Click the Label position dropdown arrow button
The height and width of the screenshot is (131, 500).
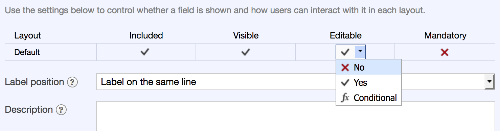tap(489, 82)
